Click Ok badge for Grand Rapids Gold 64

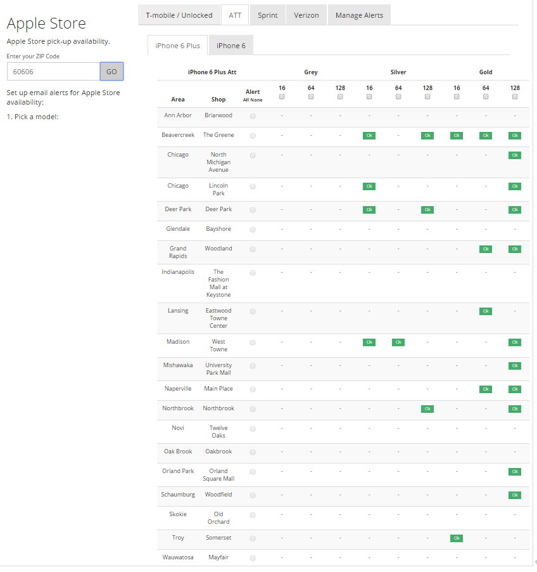tap(486, 249)
